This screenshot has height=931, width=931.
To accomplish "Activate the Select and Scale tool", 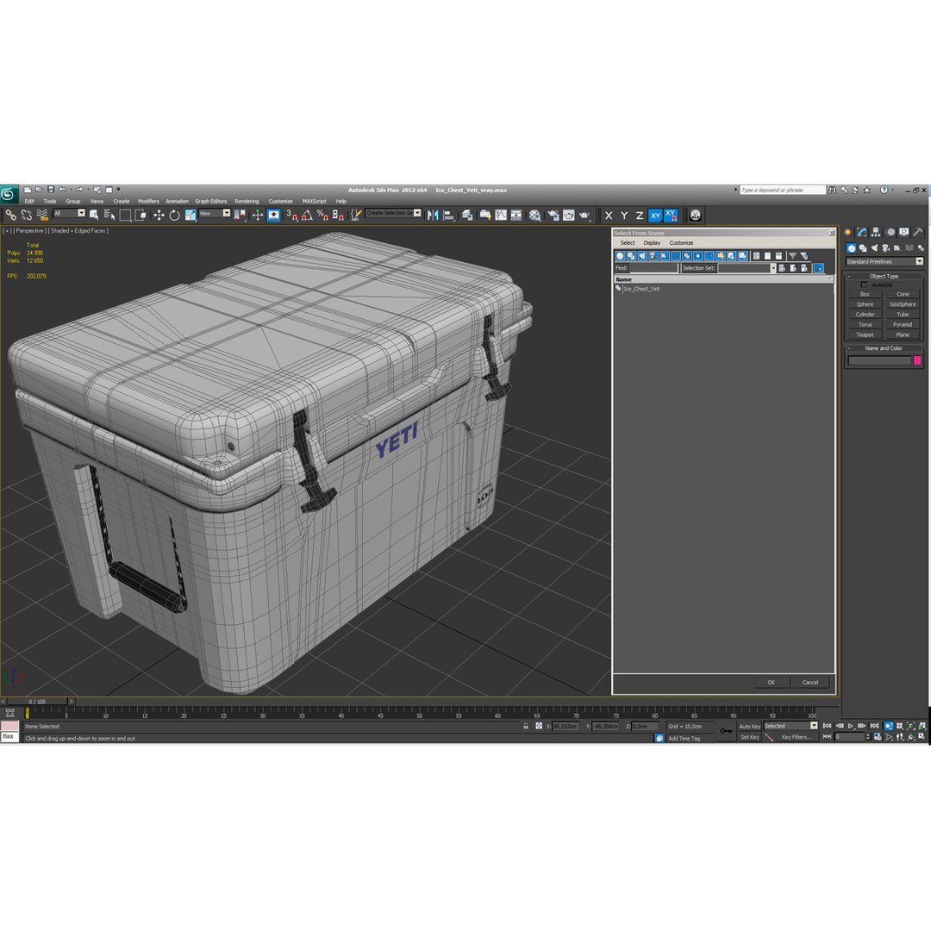I will (x=190, y=215).
